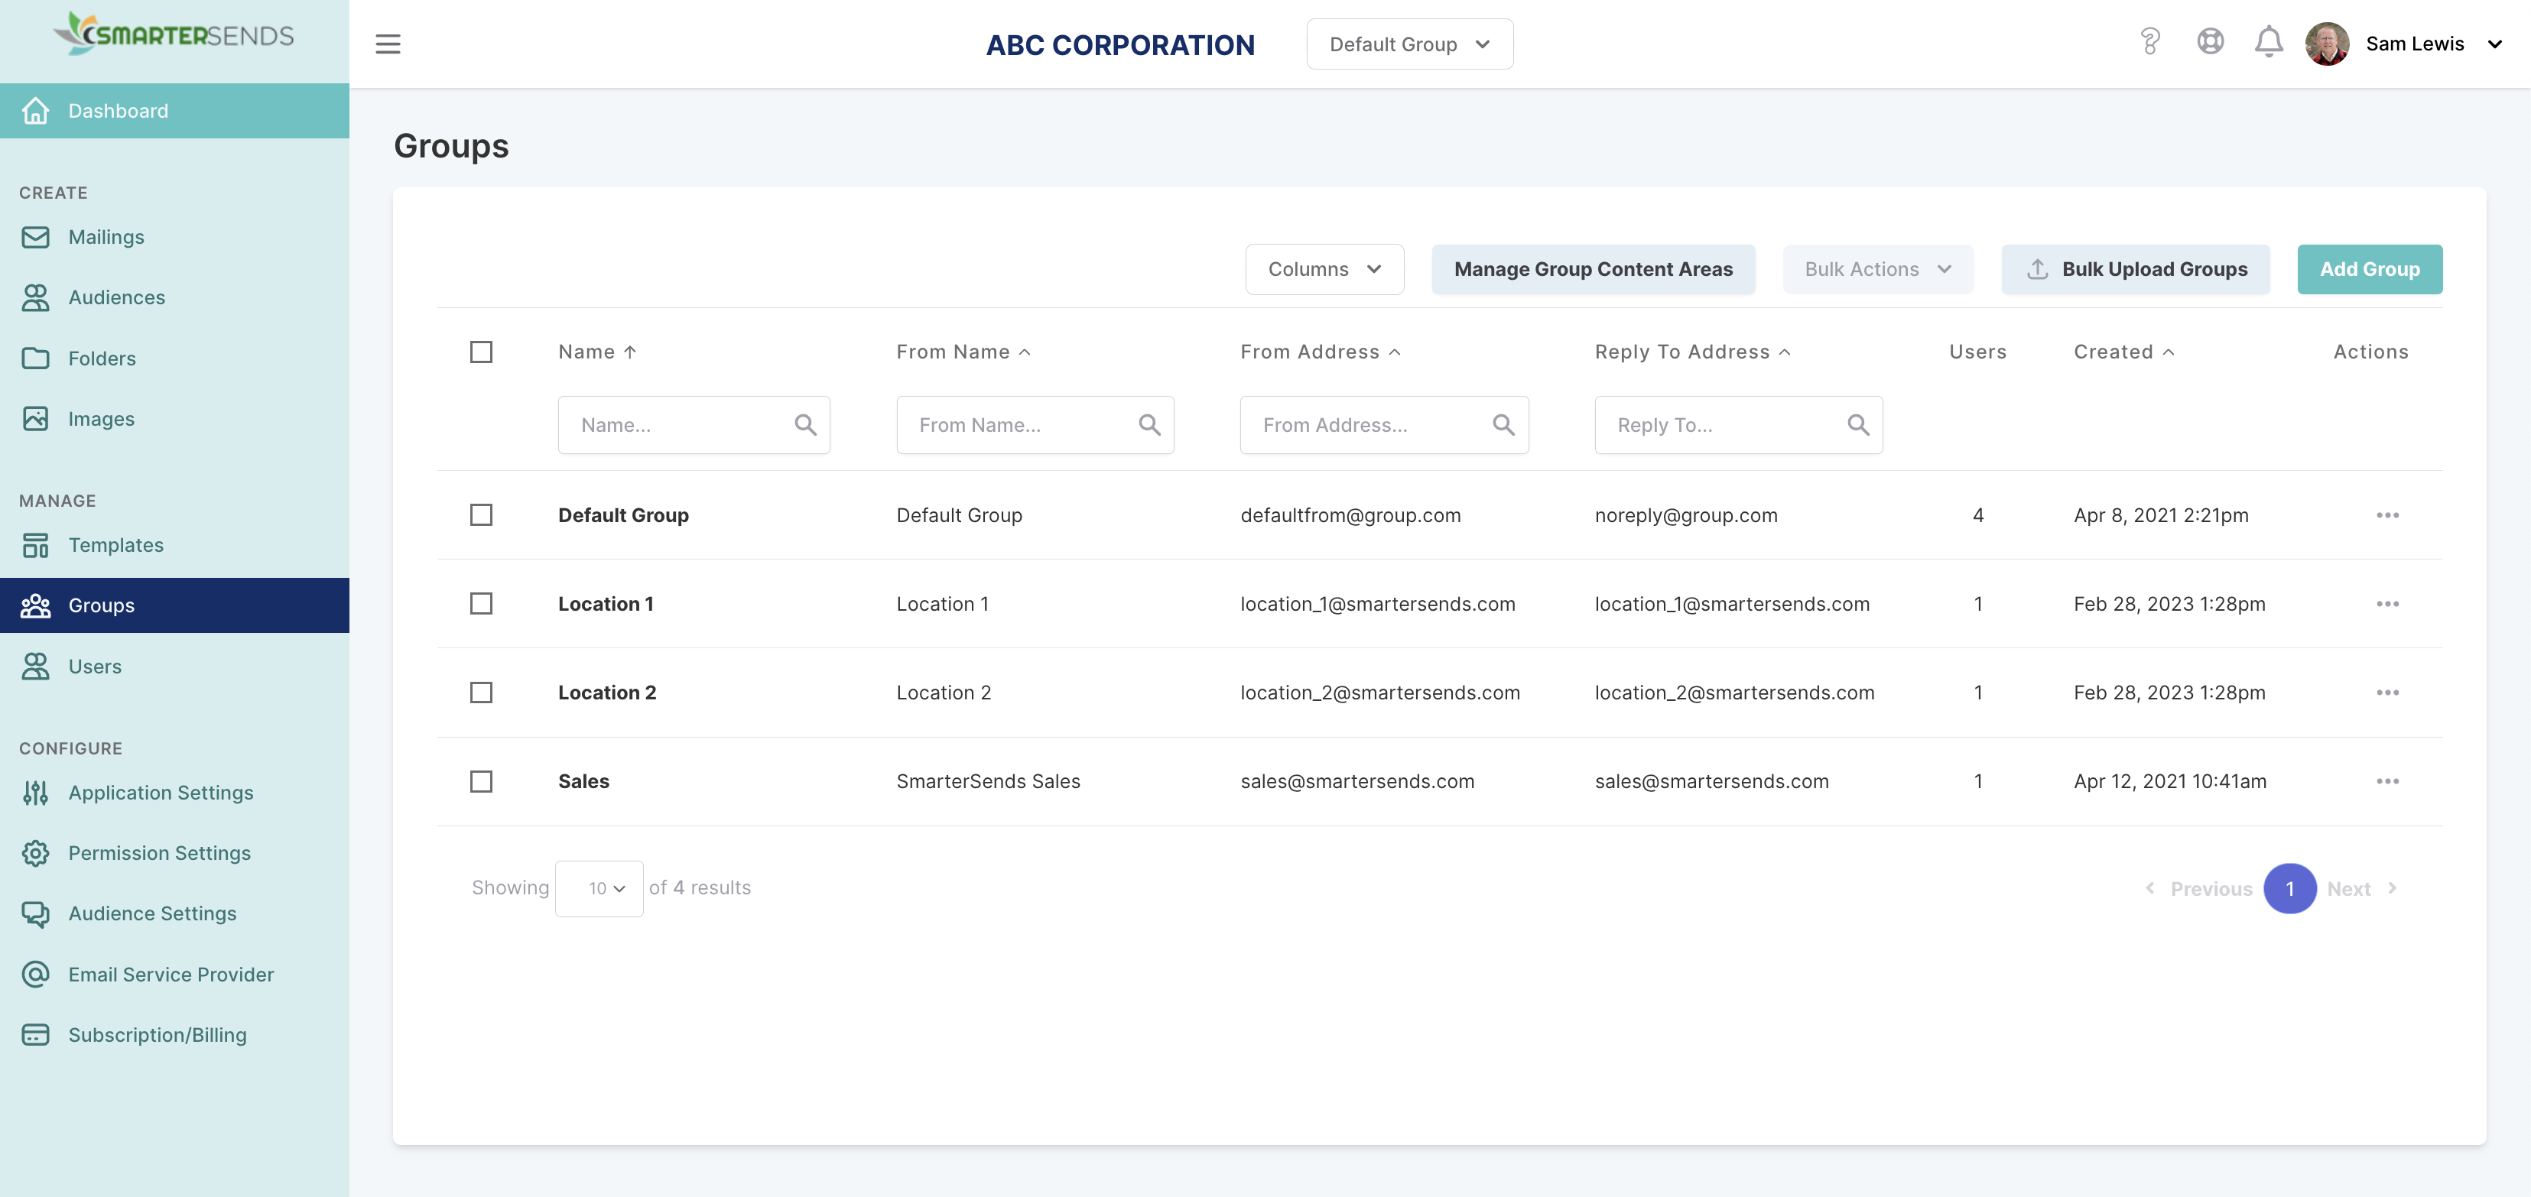Click the Add Group button
This screenshot has width=2531, height=1197.
(x=2369, y=269)
